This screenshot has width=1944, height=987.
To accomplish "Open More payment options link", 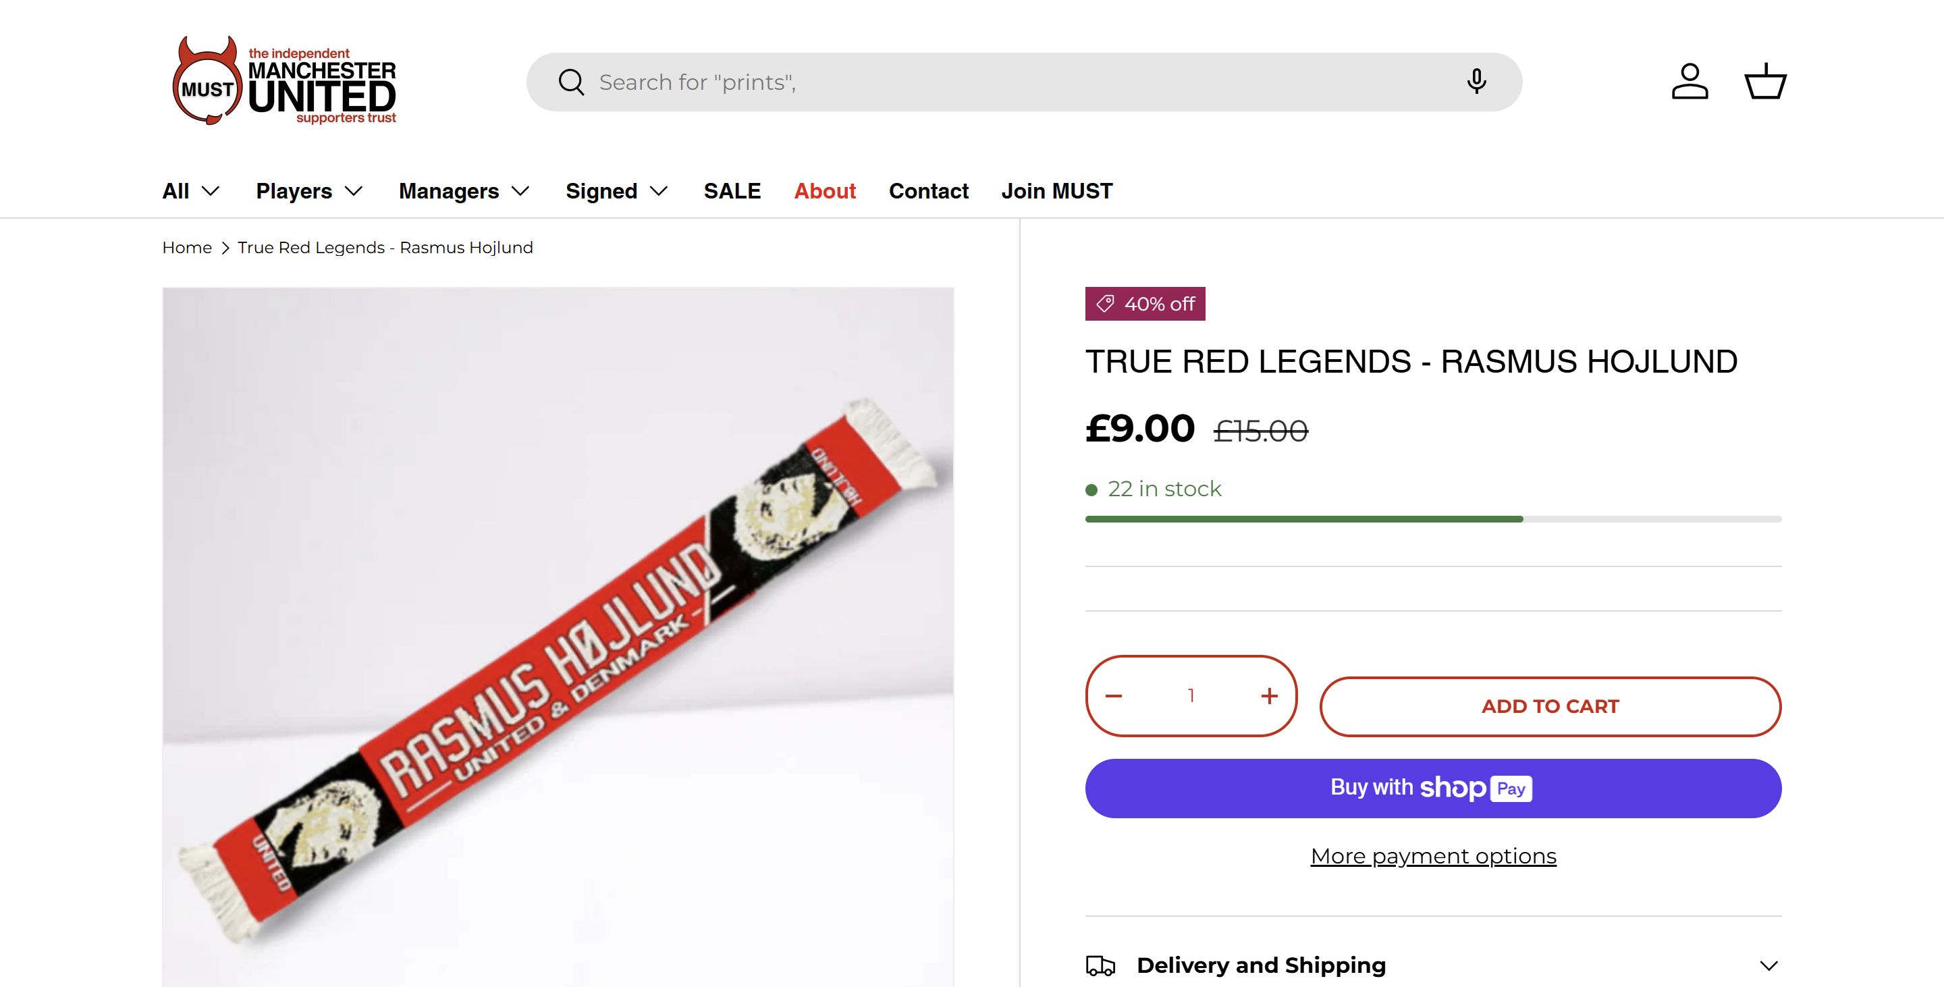I will tap(1433, 856).
